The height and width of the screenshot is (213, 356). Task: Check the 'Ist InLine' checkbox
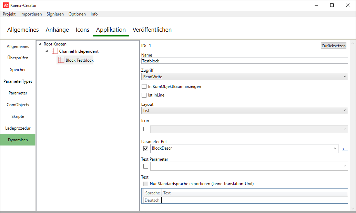144,95
